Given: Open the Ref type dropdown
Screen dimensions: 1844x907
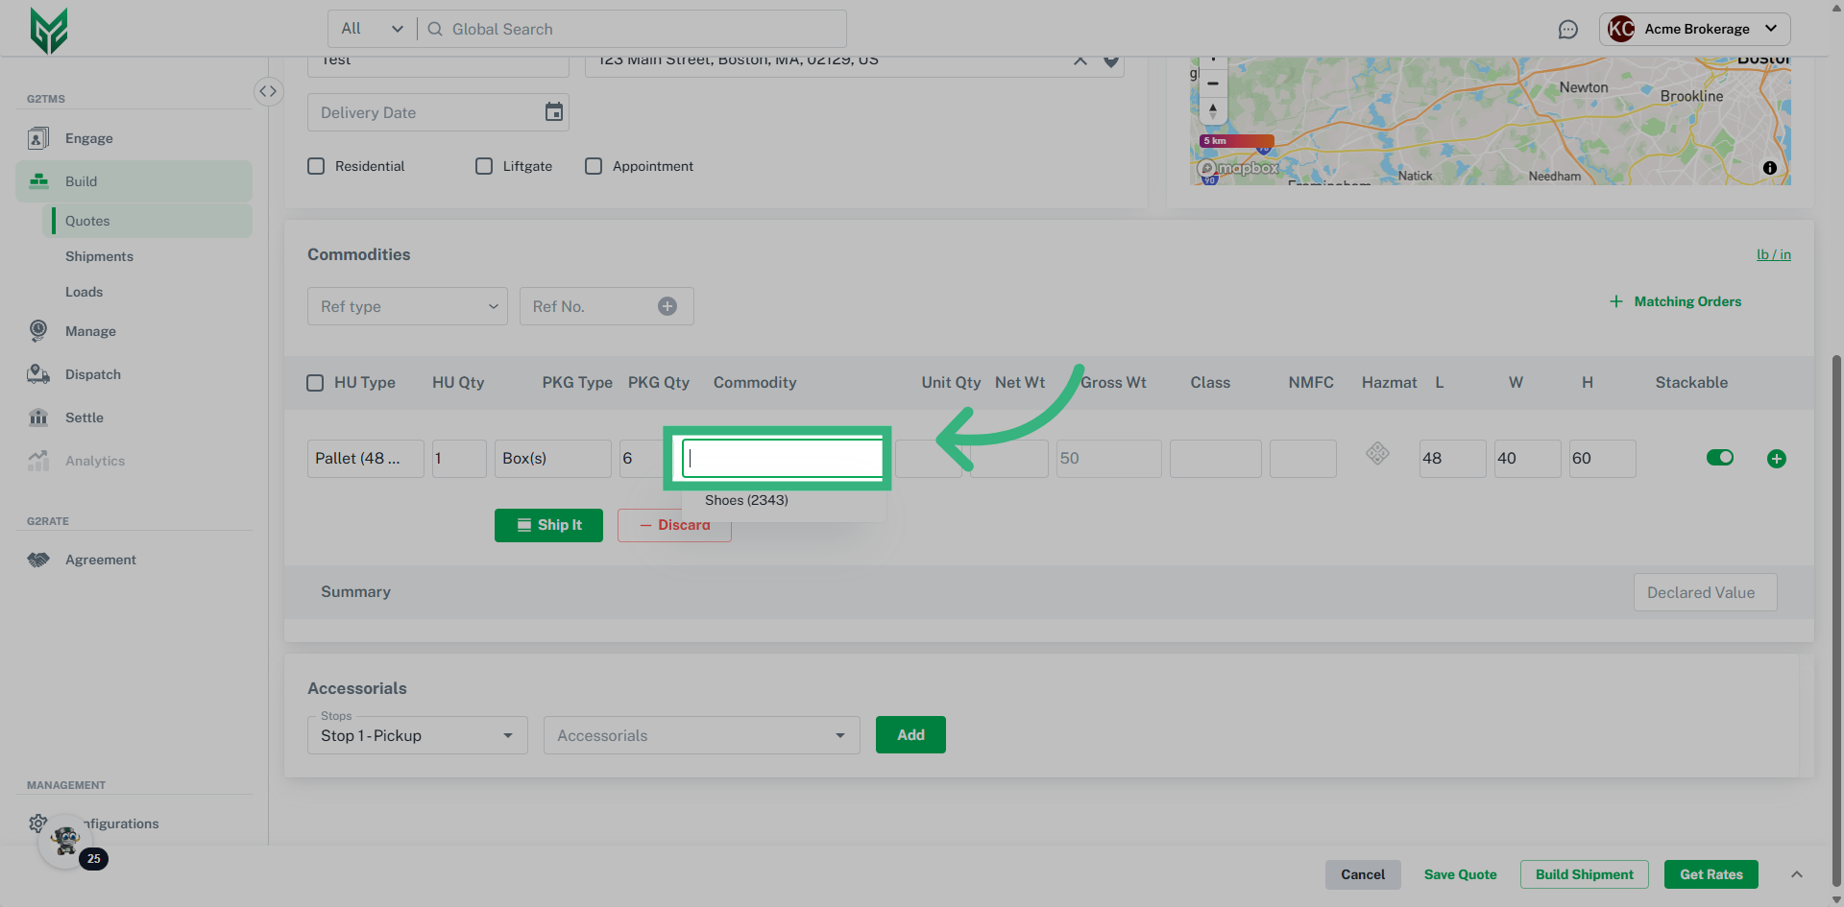Looking at the screenshot, I should [407, 306].
